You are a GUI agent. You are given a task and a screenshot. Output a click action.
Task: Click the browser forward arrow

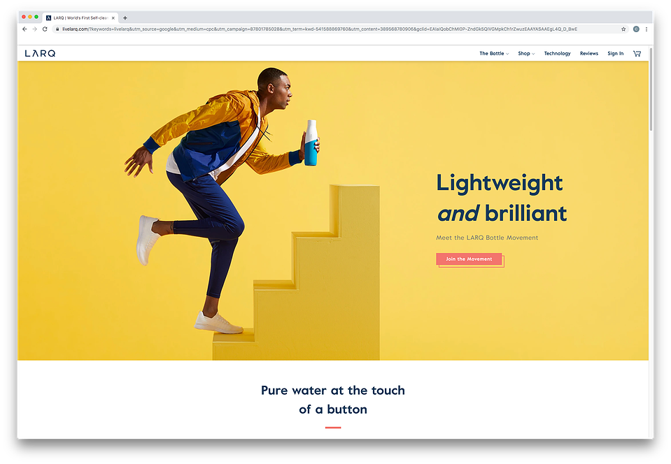(x=35, y=29)
